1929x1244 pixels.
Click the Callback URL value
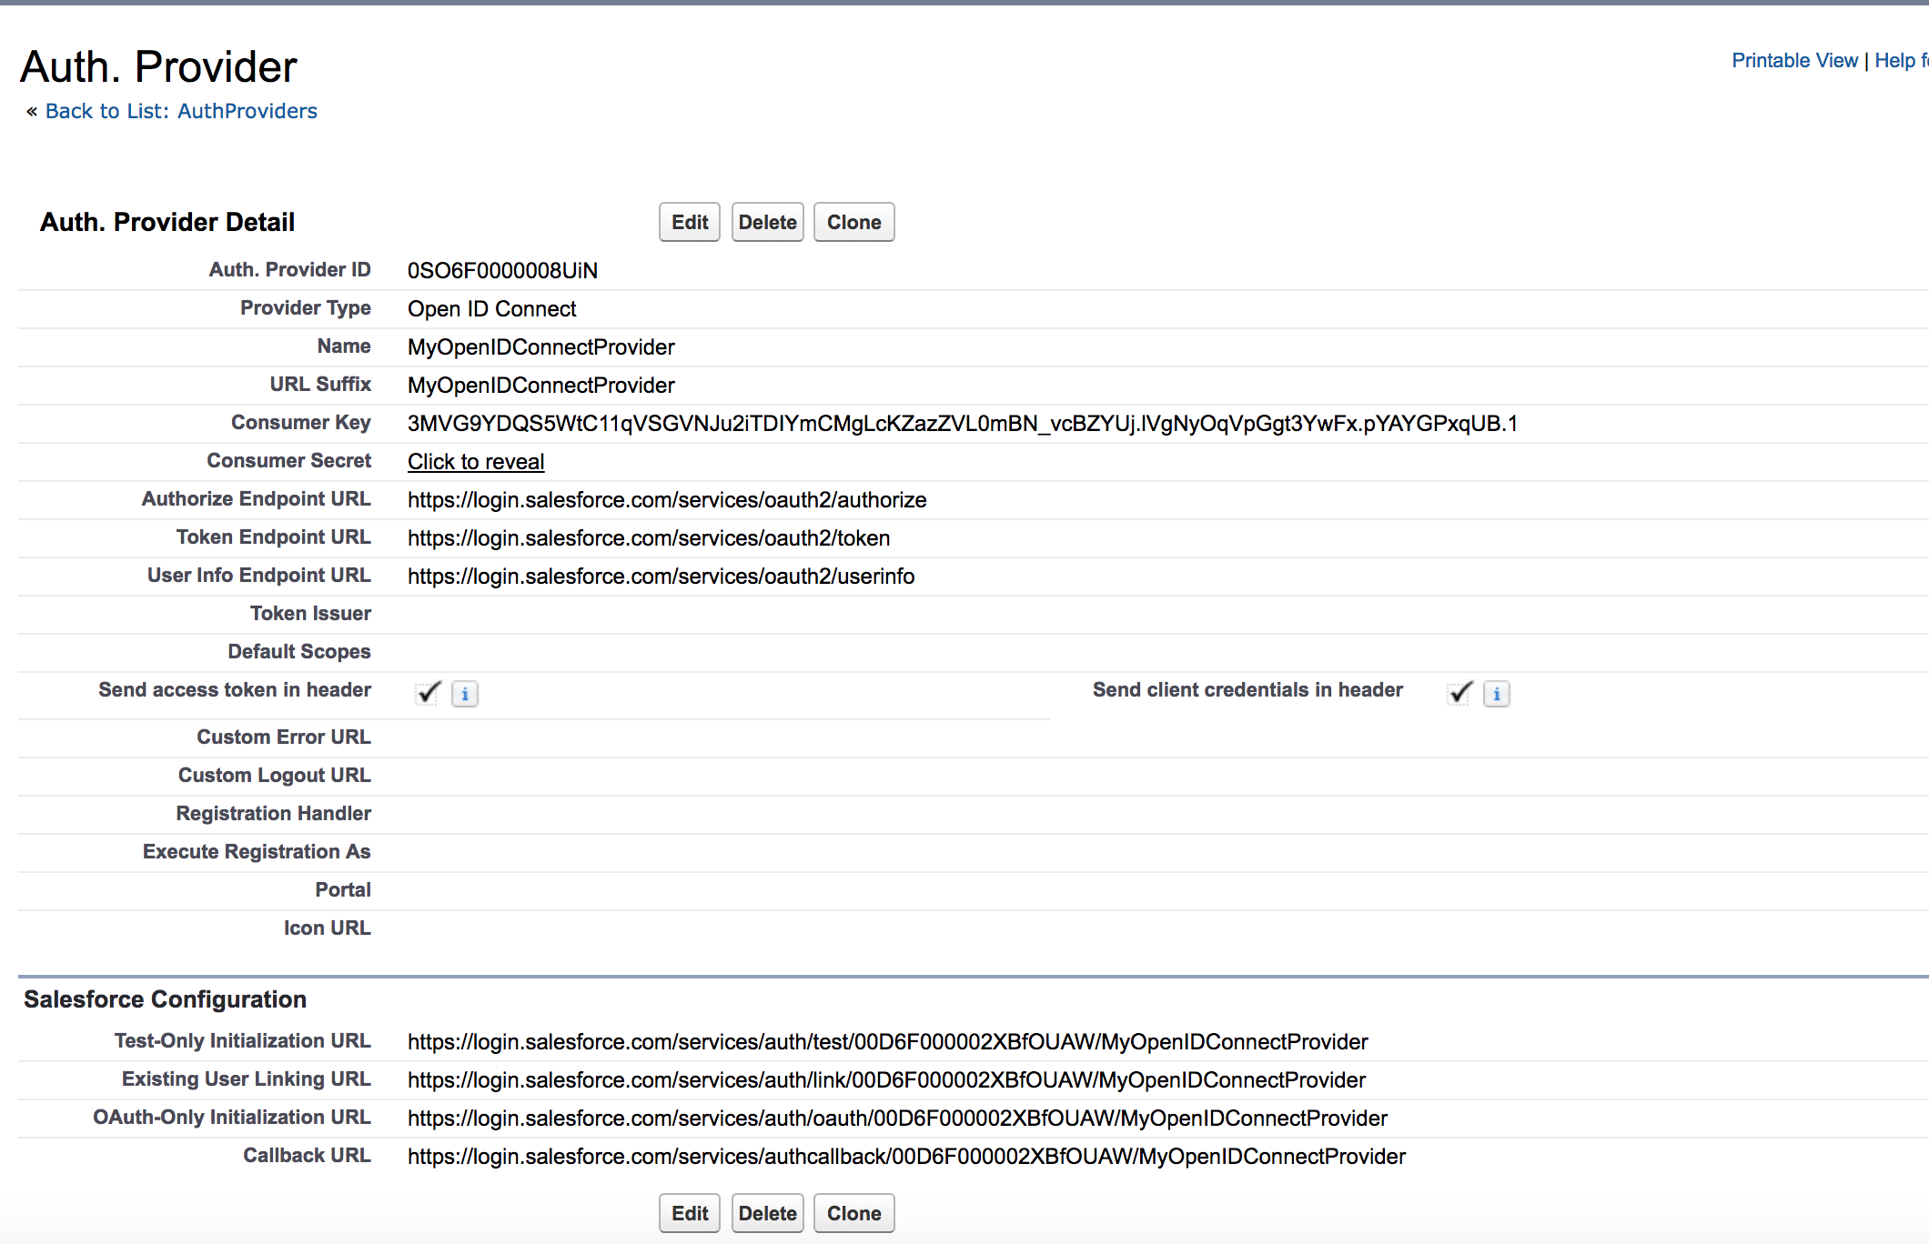(x=906, y=1157)
